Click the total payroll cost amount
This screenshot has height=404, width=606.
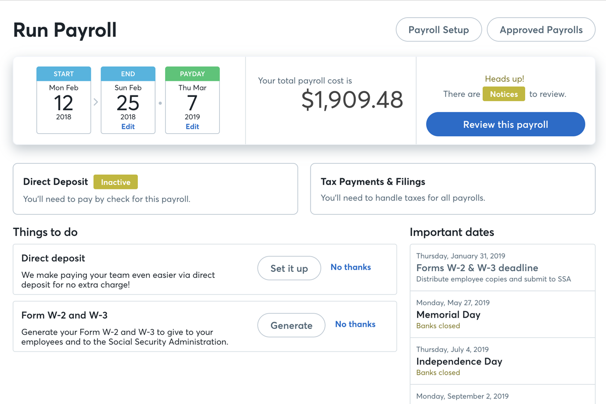[352, 100]
